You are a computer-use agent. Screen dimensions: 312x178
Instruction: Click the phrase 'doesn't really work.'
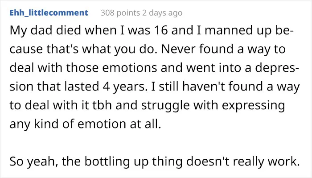(x=243, y=161)
